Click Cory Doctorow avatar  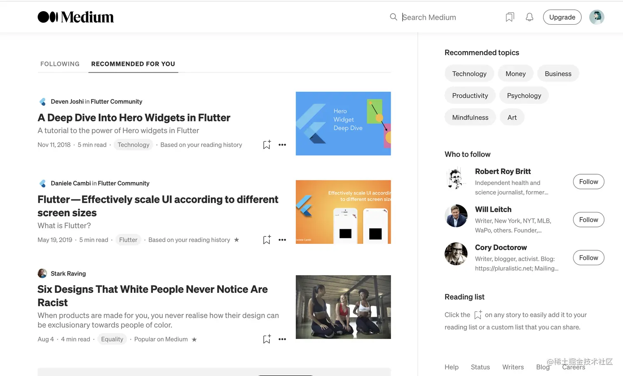tap(456, 254)
